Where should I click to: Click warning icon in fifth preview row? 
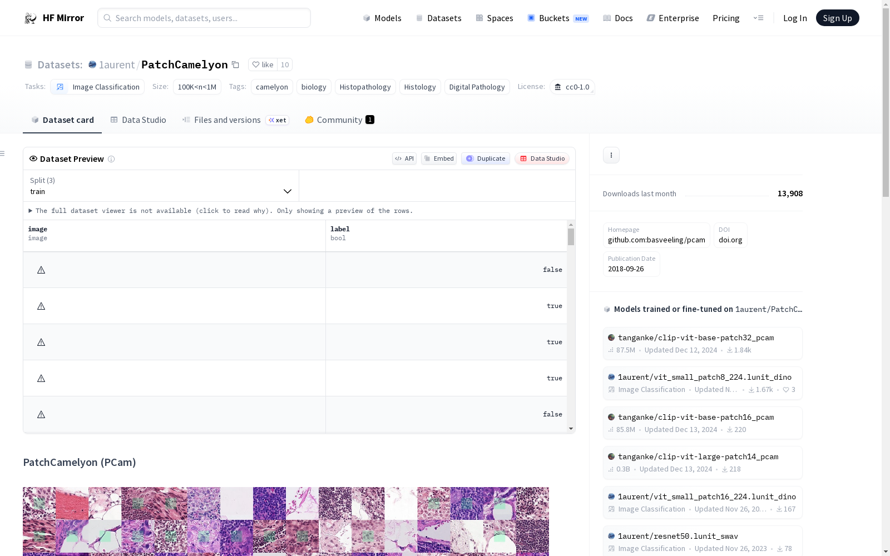(41, 414)
